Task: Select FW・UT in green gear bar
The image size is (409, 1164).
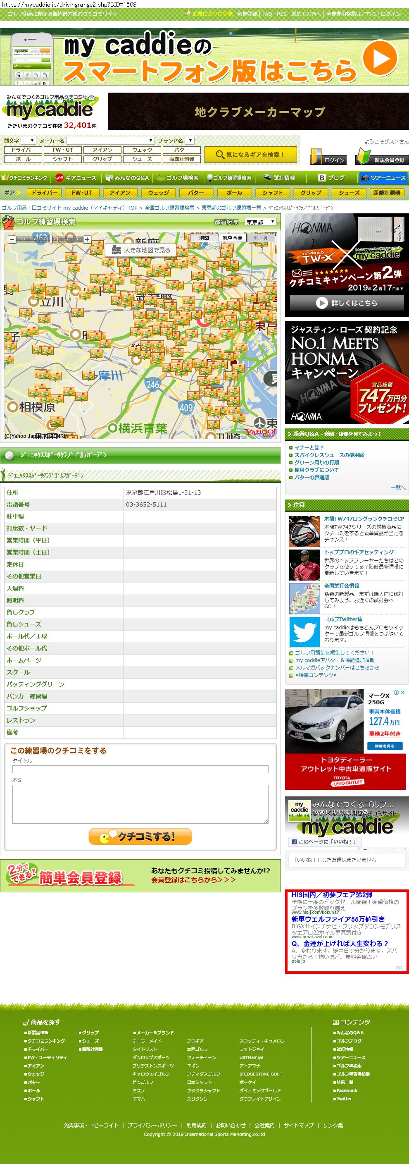Action: pyautogui.click(x=82, y=193)
